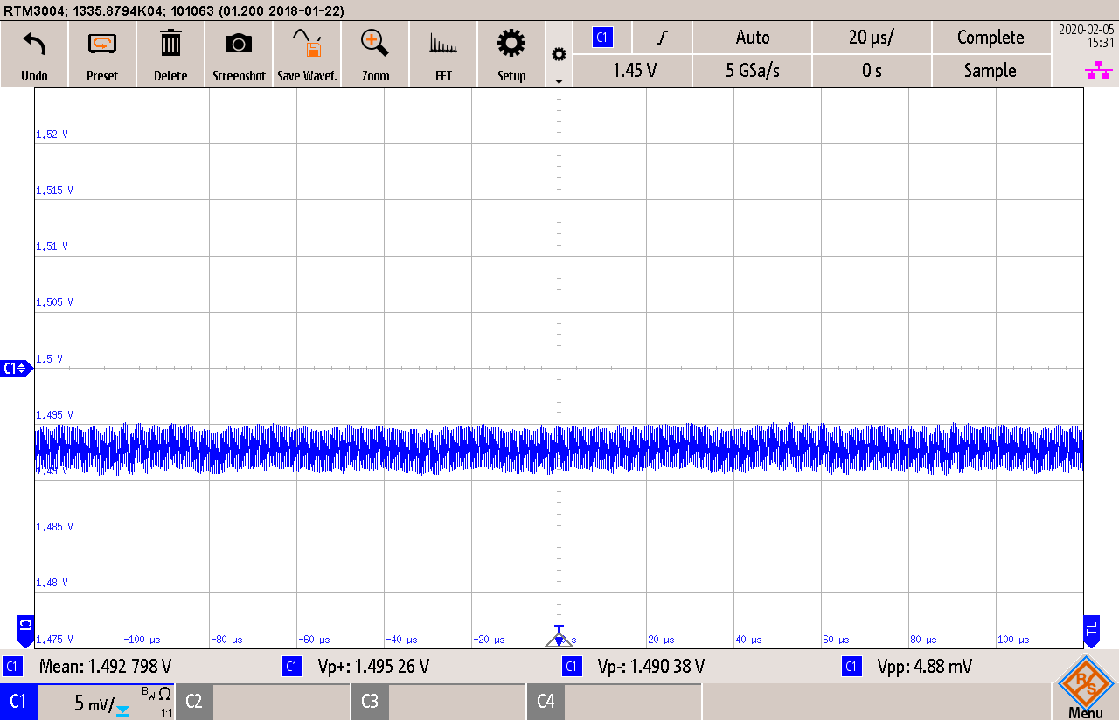The height and width of the screenshot is (720, 1119).
Task: Click the C1 badge beside Vpp measurement
Action: (x=851, y=667)
